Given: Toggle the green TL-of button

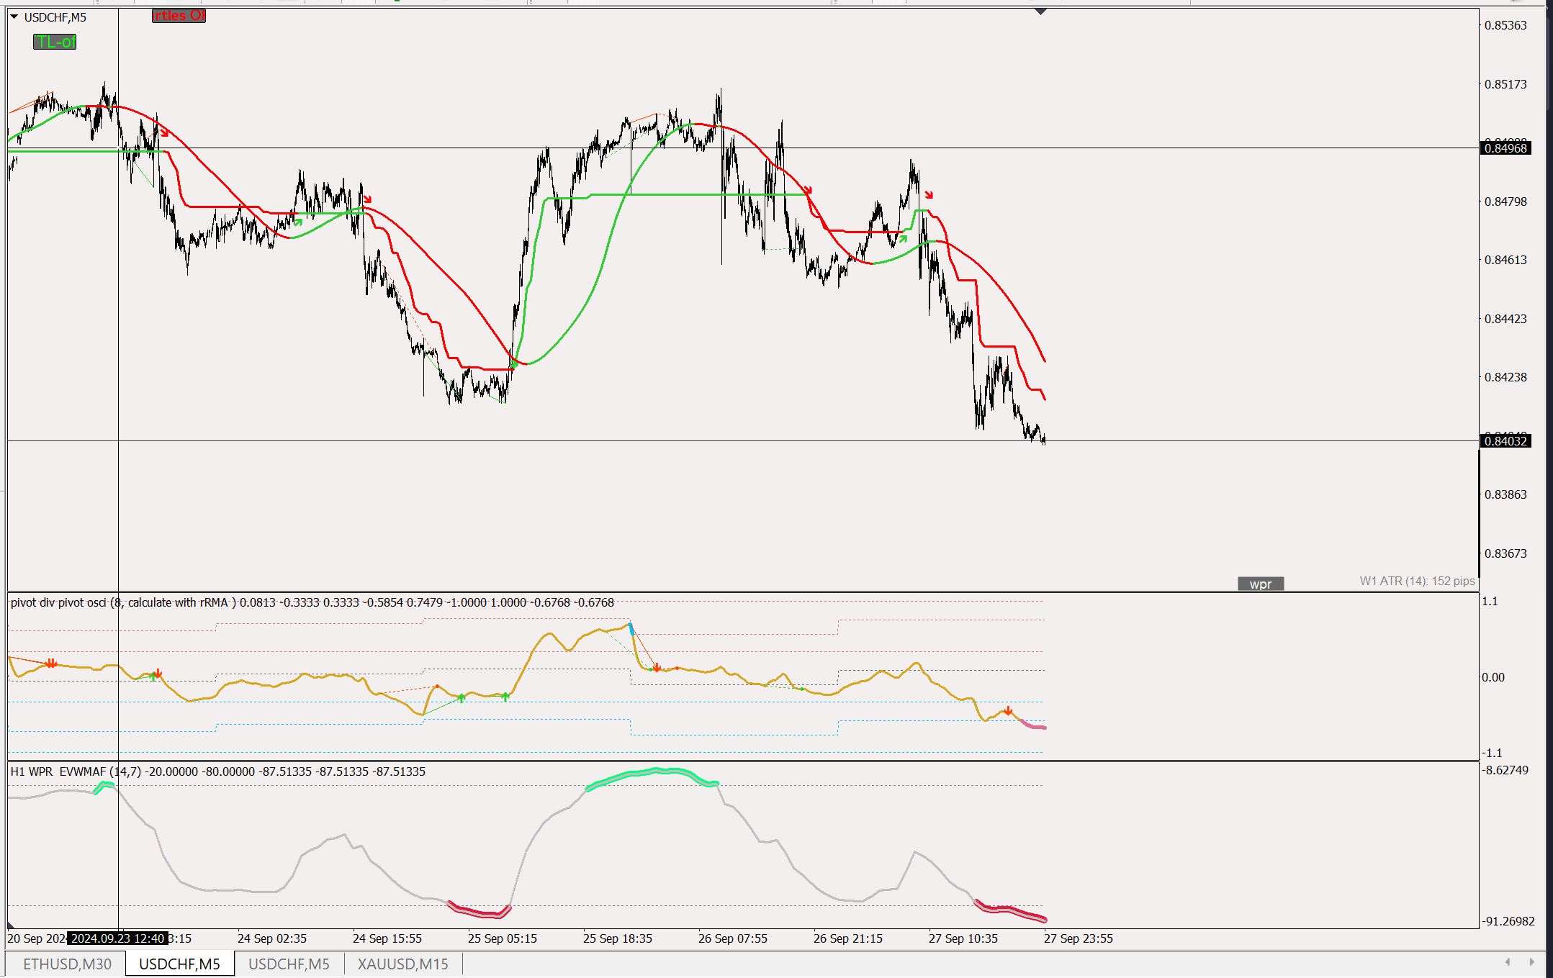Looking at the screenshot, I should point(55,42).
